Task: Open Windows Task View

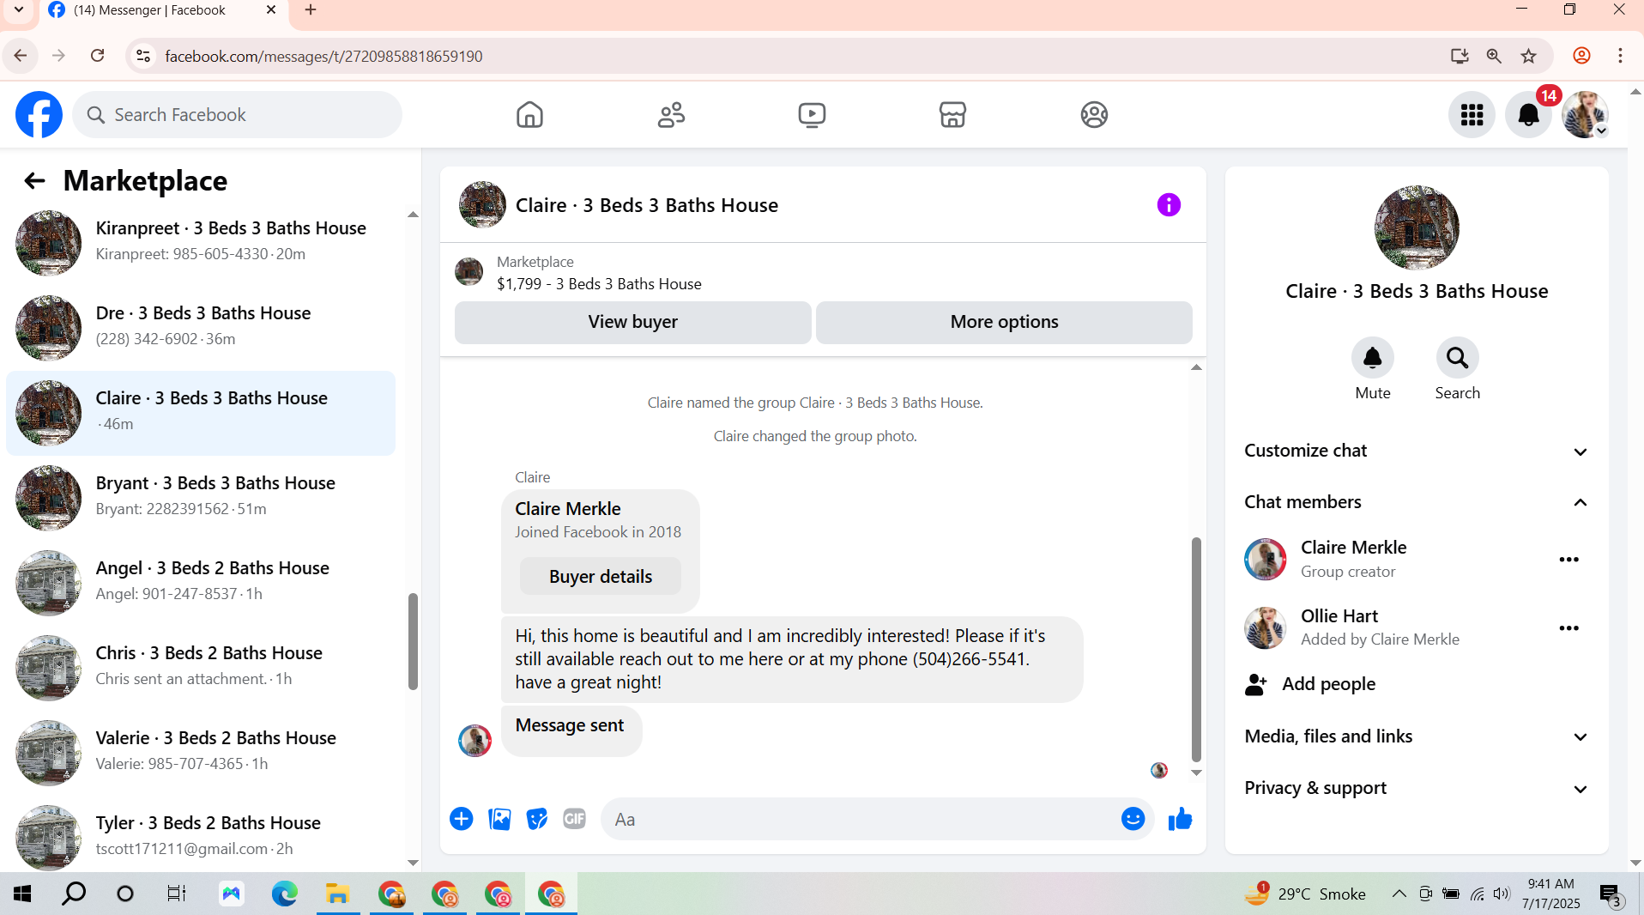Action: pyautogui.click(x=176, y=894)
